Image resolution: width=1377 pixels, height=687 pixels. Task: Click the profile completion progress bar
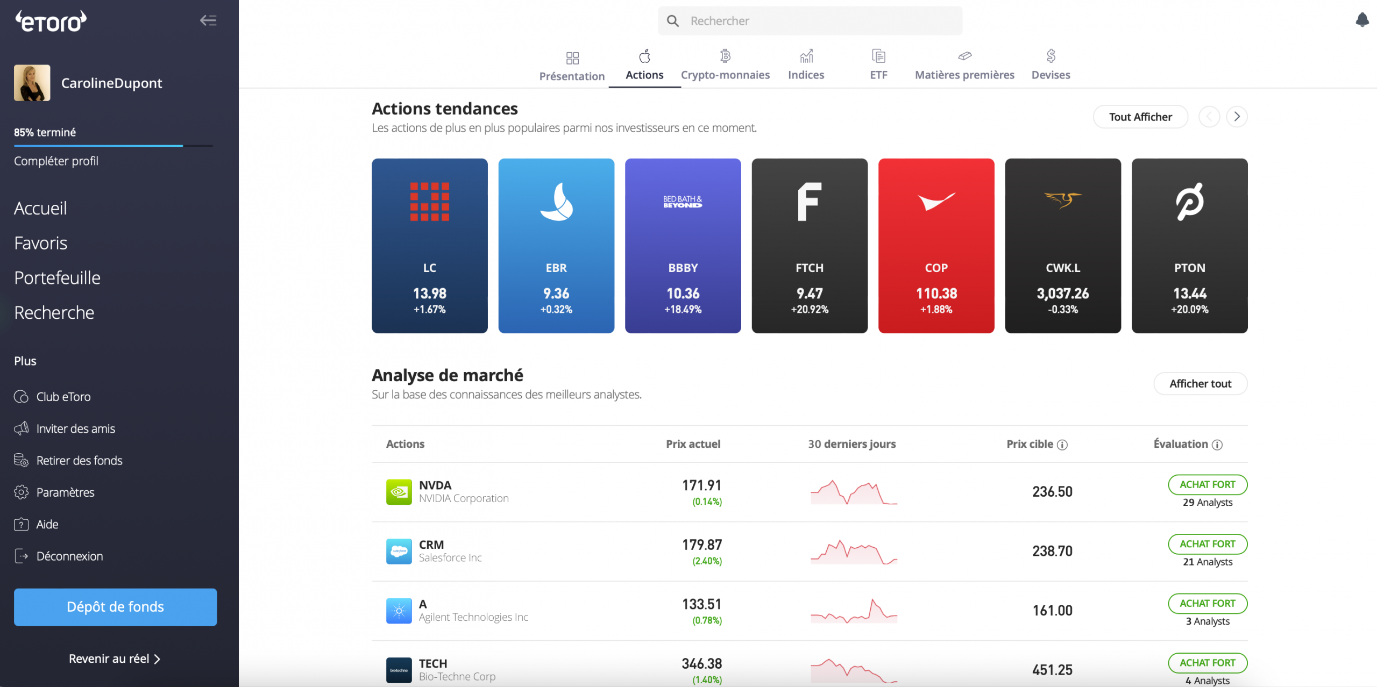coord(113,145)
